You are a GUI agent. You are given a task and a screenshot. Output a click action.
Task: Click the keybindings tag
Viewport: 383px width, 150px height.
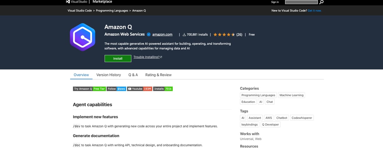click(250, 124)
